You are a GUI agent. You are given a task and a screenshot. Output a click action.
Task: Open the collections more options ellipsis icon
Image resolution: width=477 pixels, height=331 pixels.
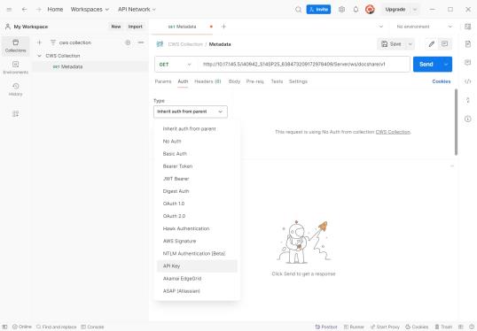[x=141, y=42]
